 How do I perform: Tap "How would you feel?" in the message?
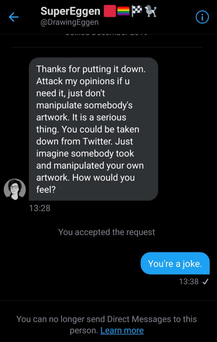[x=86, y=184]
